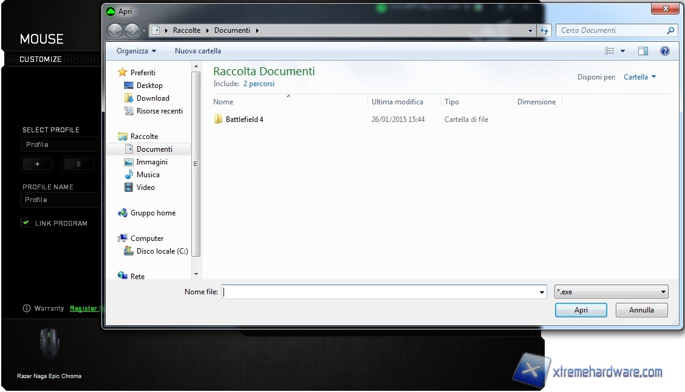Click the change view icon

point(610,51)
